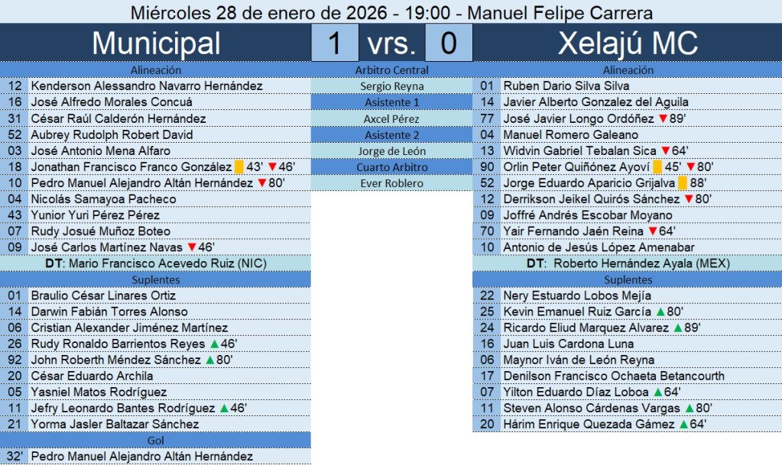Viewport: 782px width, 465px height.
Task: Click the red arrow beside José Javier Longo Ordóñez
Action: pyautogui.click(x=662, y=118)
